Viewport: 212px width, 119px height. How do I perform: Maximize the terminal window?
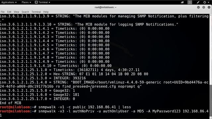pyautogui.click(x=204, y=7)
